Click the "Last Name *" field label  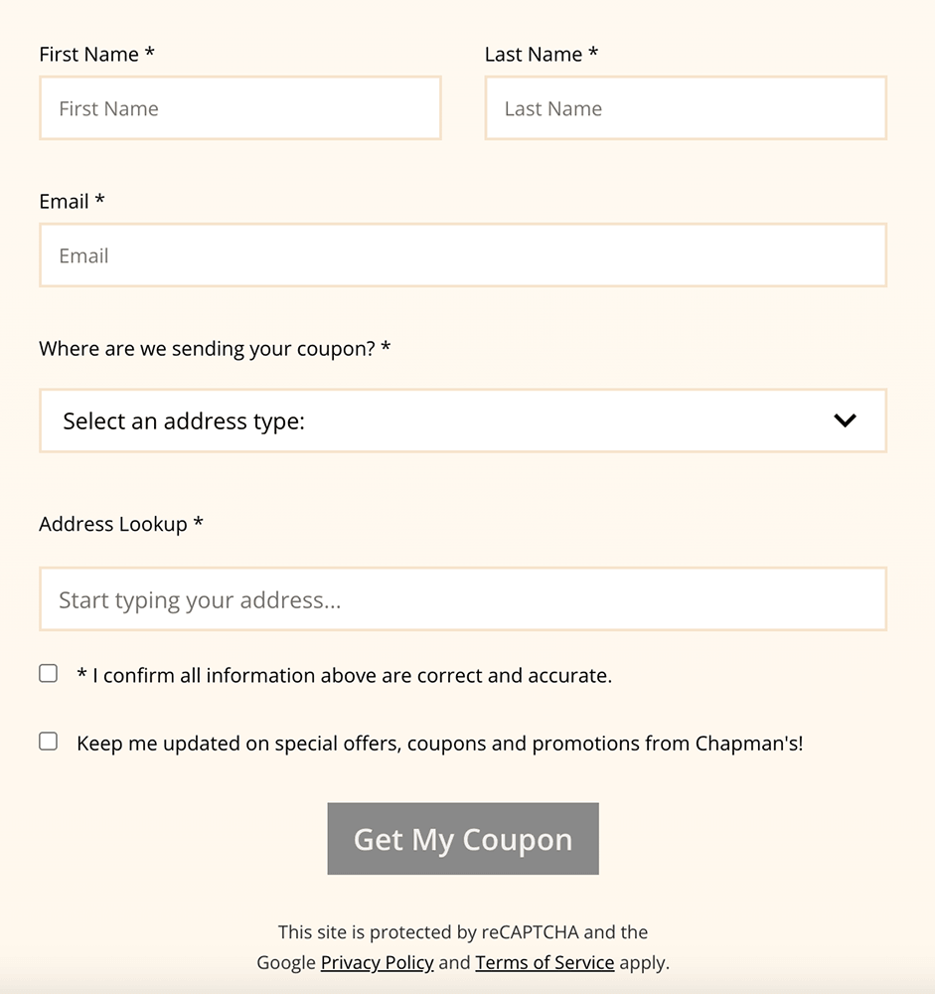[541, 55]
